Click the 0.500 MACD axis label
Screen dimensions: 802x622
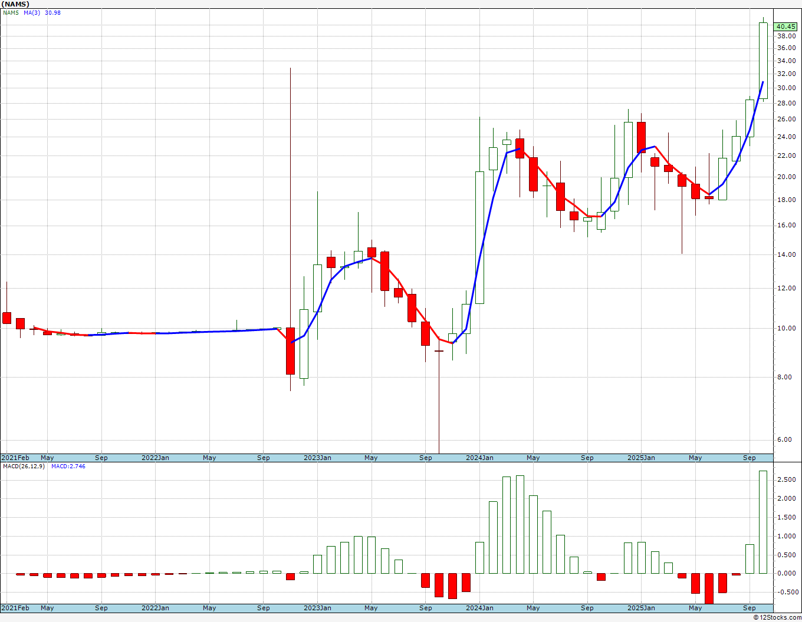pyautogui.click(x=787, y=555)
